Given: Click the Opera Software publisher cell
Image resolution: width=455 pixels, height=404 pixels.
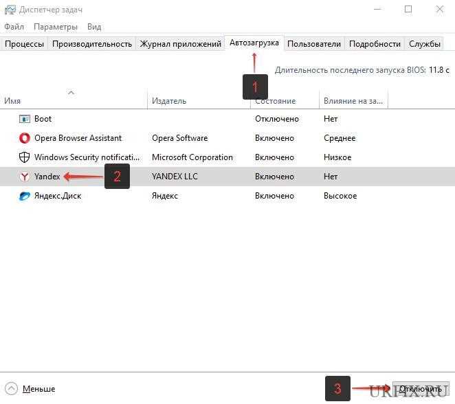Looking at the screenshot, I should click(x=180, y=138).
